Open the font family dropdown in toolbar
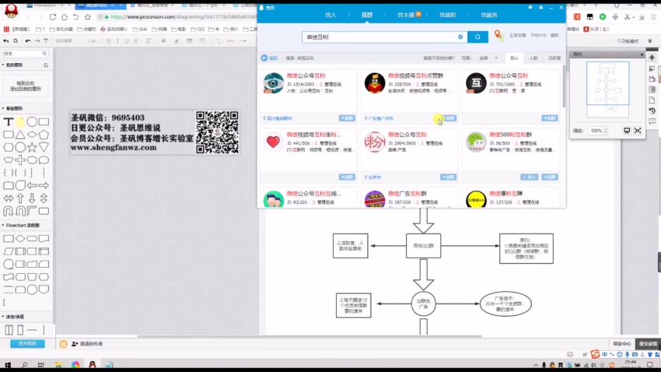This screenshot has width=661, height=372. tap(68, 41)
